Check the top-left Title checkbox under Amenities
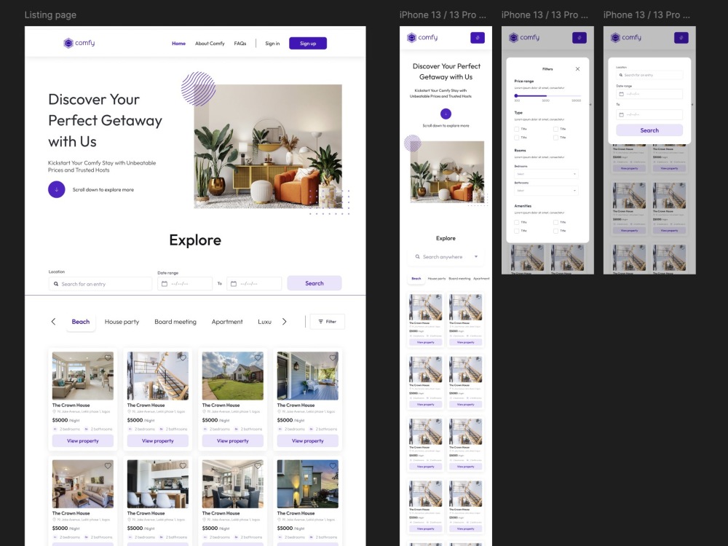This screenshot has width=728, height=546. point(517,222)
